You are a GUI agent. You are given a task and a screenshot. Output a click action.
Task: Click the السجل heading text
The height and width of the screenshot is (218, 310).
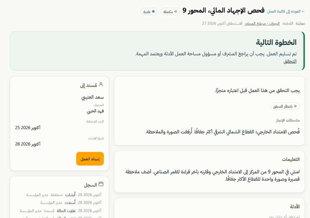90,185
